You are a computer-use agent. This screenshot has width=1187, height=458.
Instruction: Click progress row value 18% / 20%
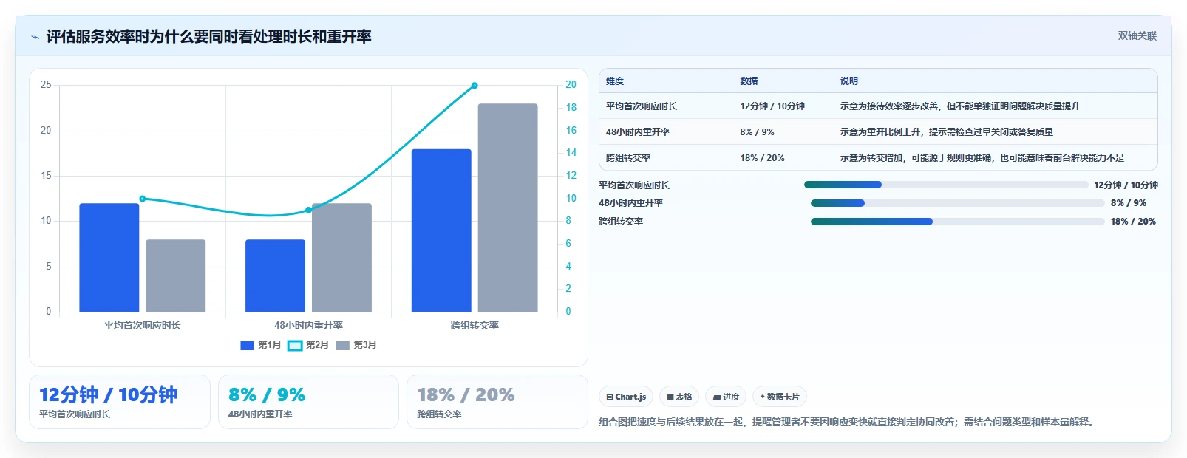(x=1133, y=221)
